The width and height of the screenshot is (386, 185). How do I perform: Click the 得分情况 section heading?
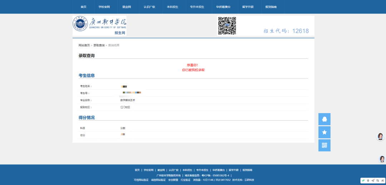tap(86, 118)
